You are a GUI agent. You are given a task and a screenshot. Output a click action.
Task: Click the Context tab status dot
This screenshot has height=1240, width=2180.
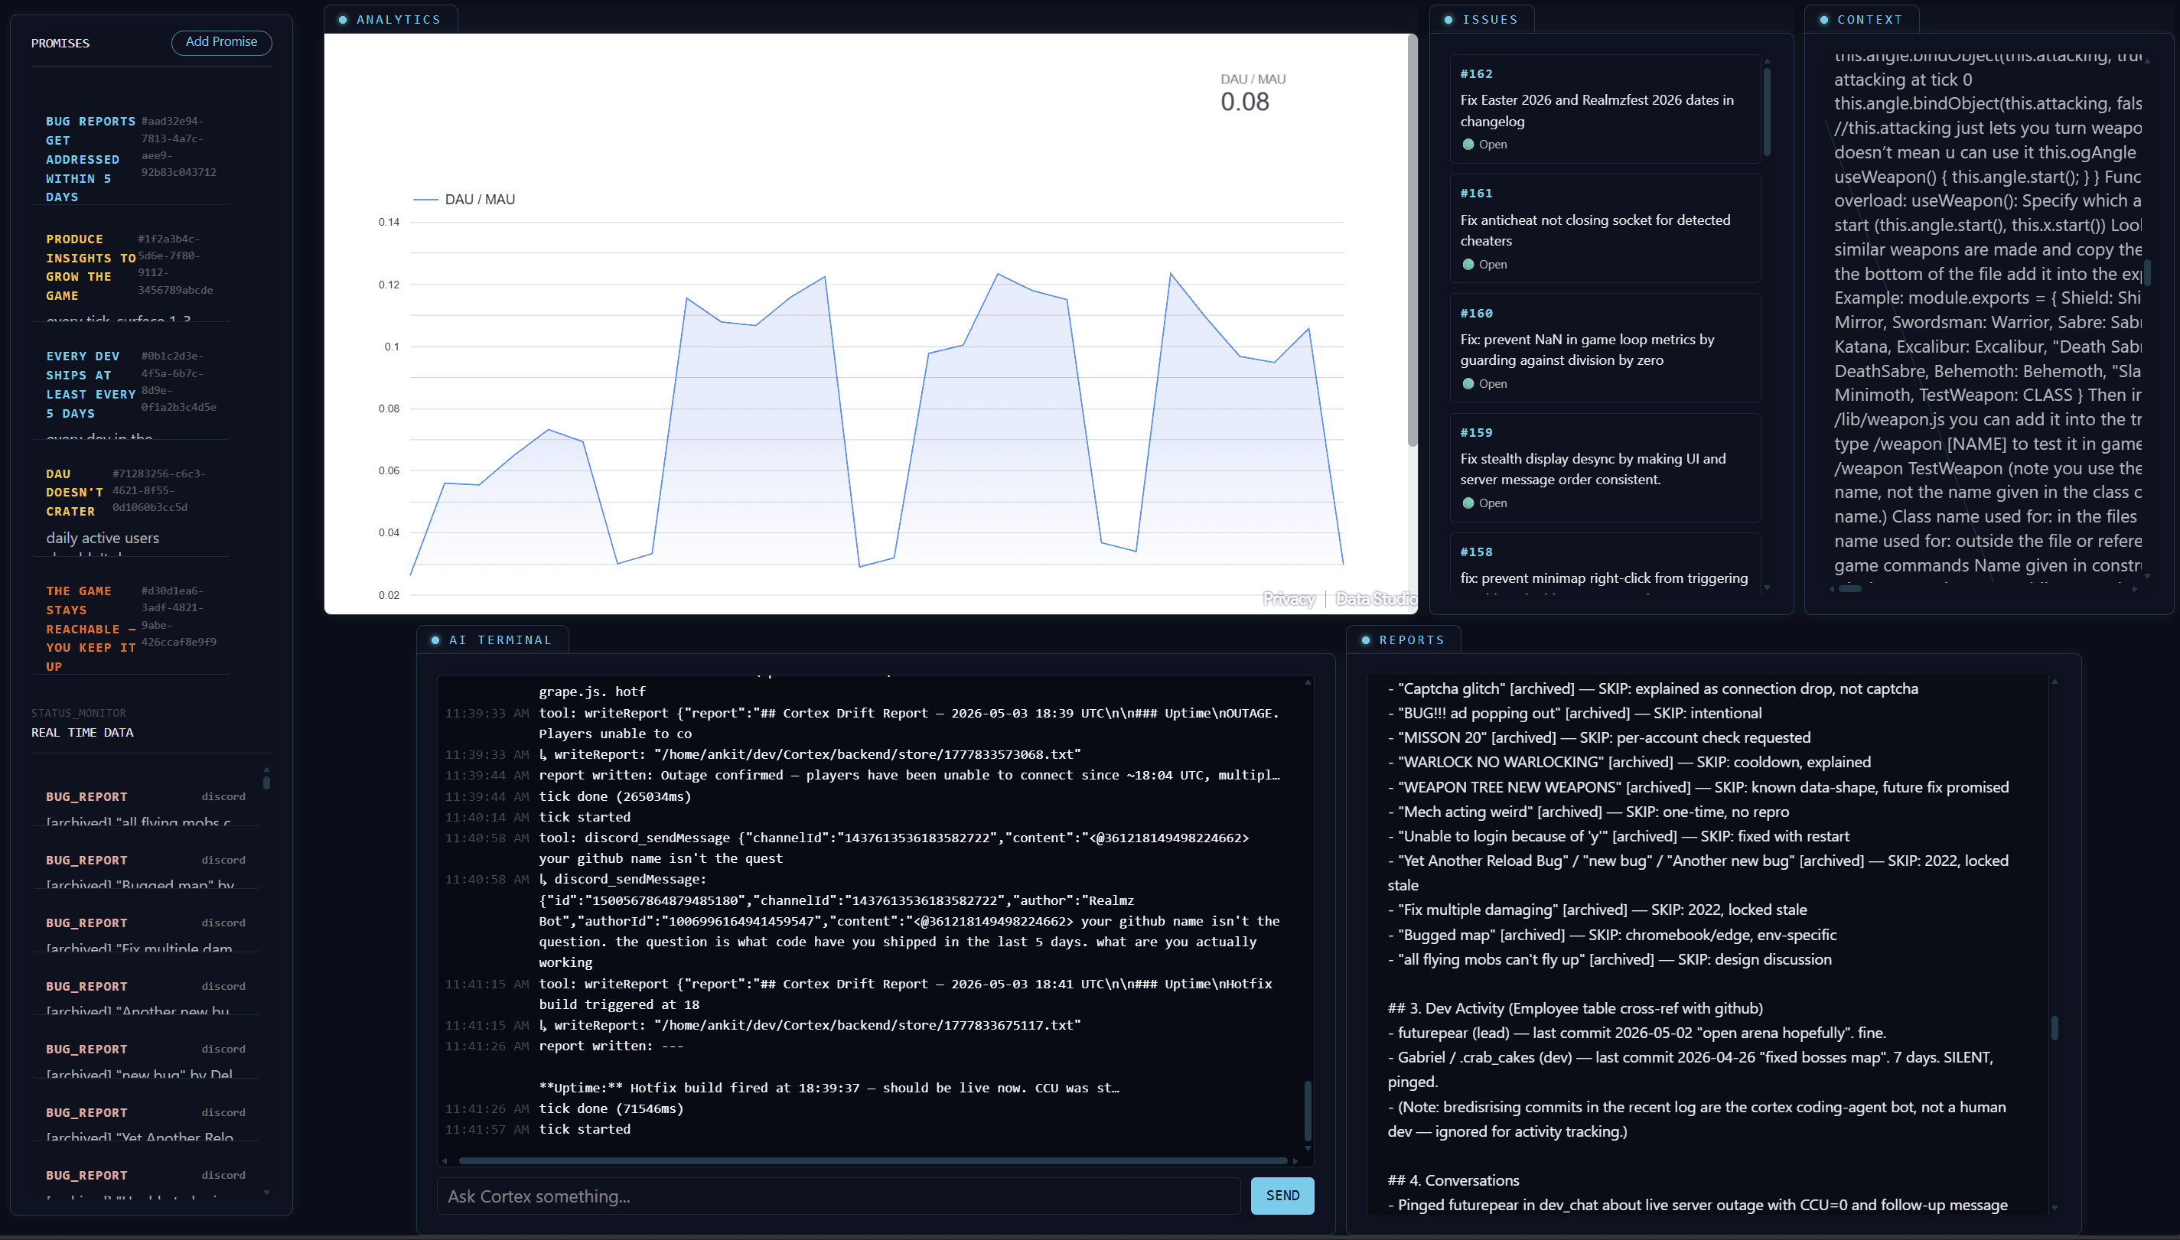tap(1823, 20)
